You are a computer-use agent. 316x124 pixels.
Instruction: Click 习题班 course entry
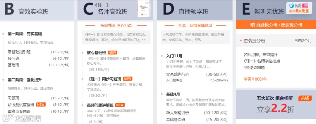[13, 98]
